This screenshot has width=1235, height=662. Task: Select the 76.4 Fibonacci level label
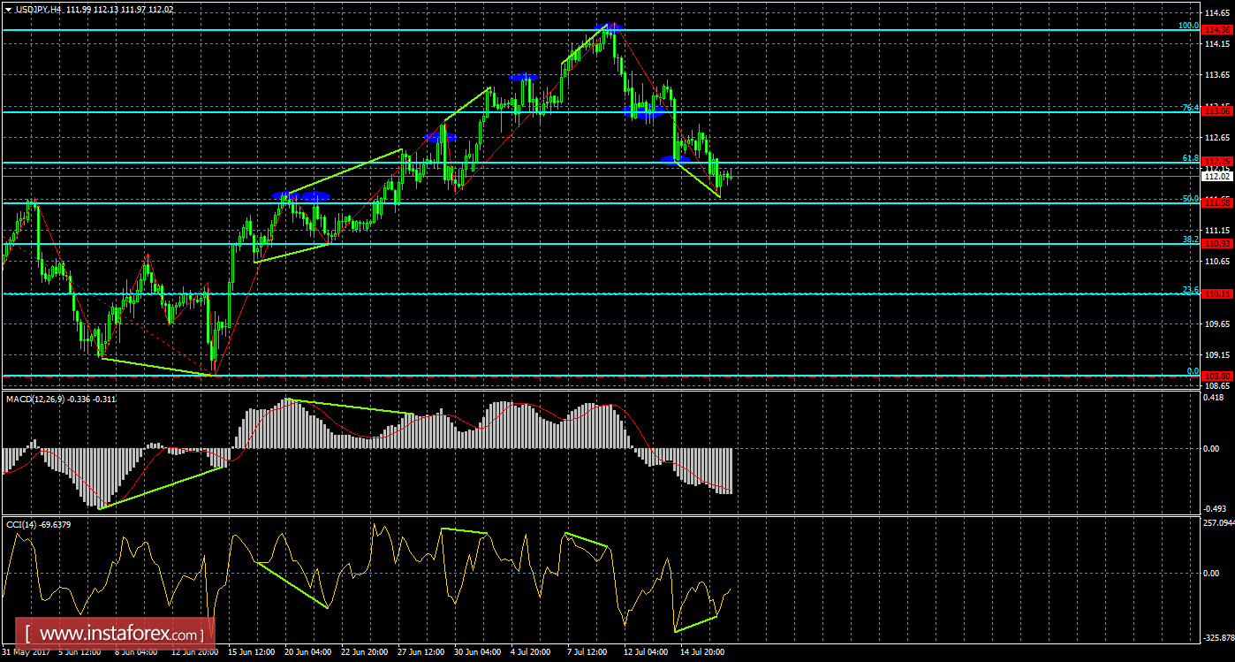click(x=1190, y=107)
